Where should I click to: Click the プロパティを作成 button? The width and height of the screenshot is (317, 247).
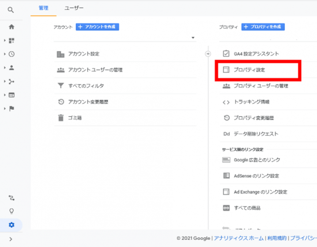click(x=263, y=27)
